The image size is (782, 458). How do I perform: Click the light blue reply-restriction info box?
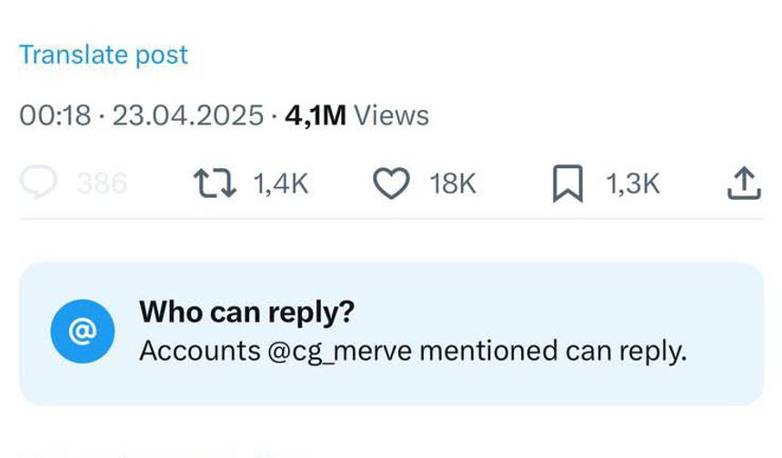(x=392, y=334)
